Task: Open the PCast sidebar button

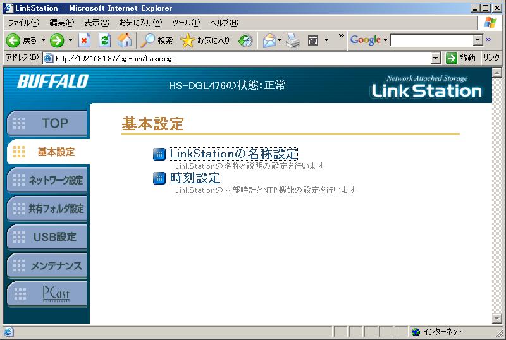Action: click(x=47, y=294)
